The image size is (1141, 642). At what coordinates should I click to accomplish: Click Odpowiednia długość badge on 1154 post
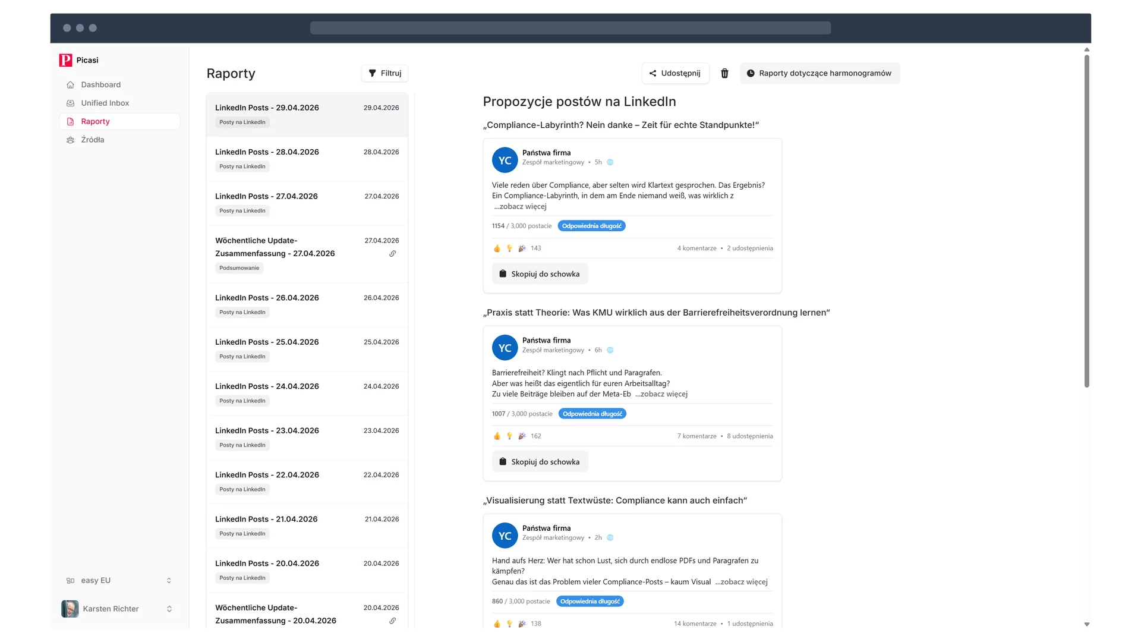(x=592, y=226)
